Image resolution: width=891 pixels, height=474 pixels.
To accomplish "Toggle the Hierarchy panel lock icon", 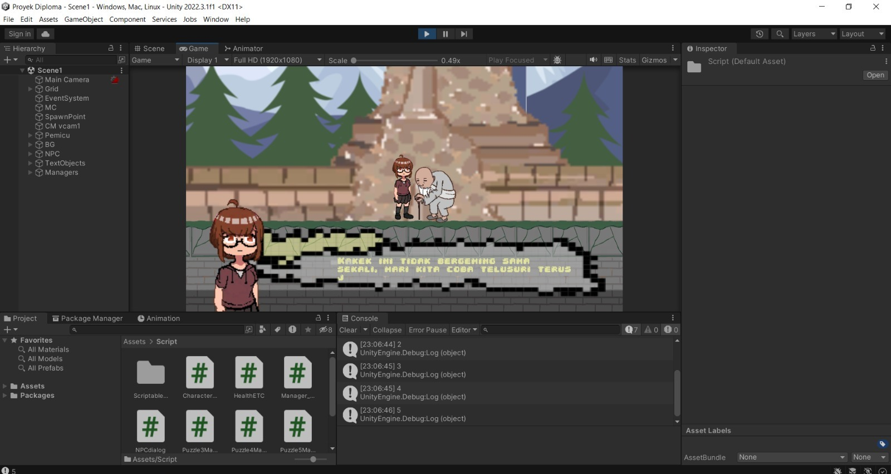I will coord(111,48).
